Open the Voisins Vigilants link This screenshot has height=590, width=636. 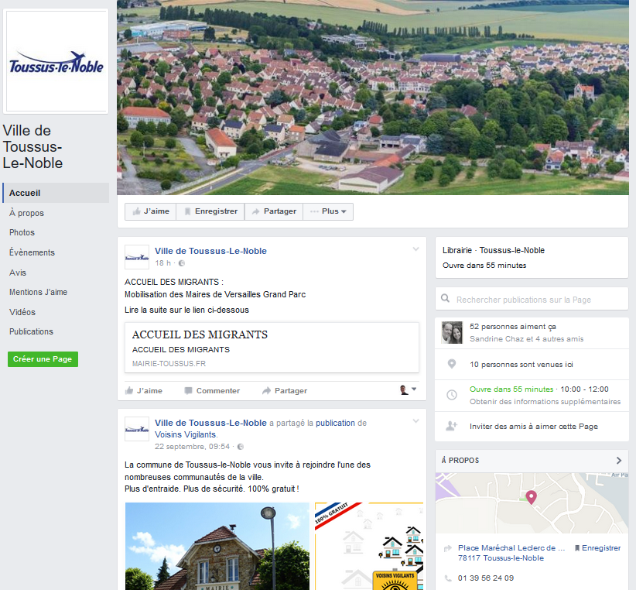click(186, 434)
